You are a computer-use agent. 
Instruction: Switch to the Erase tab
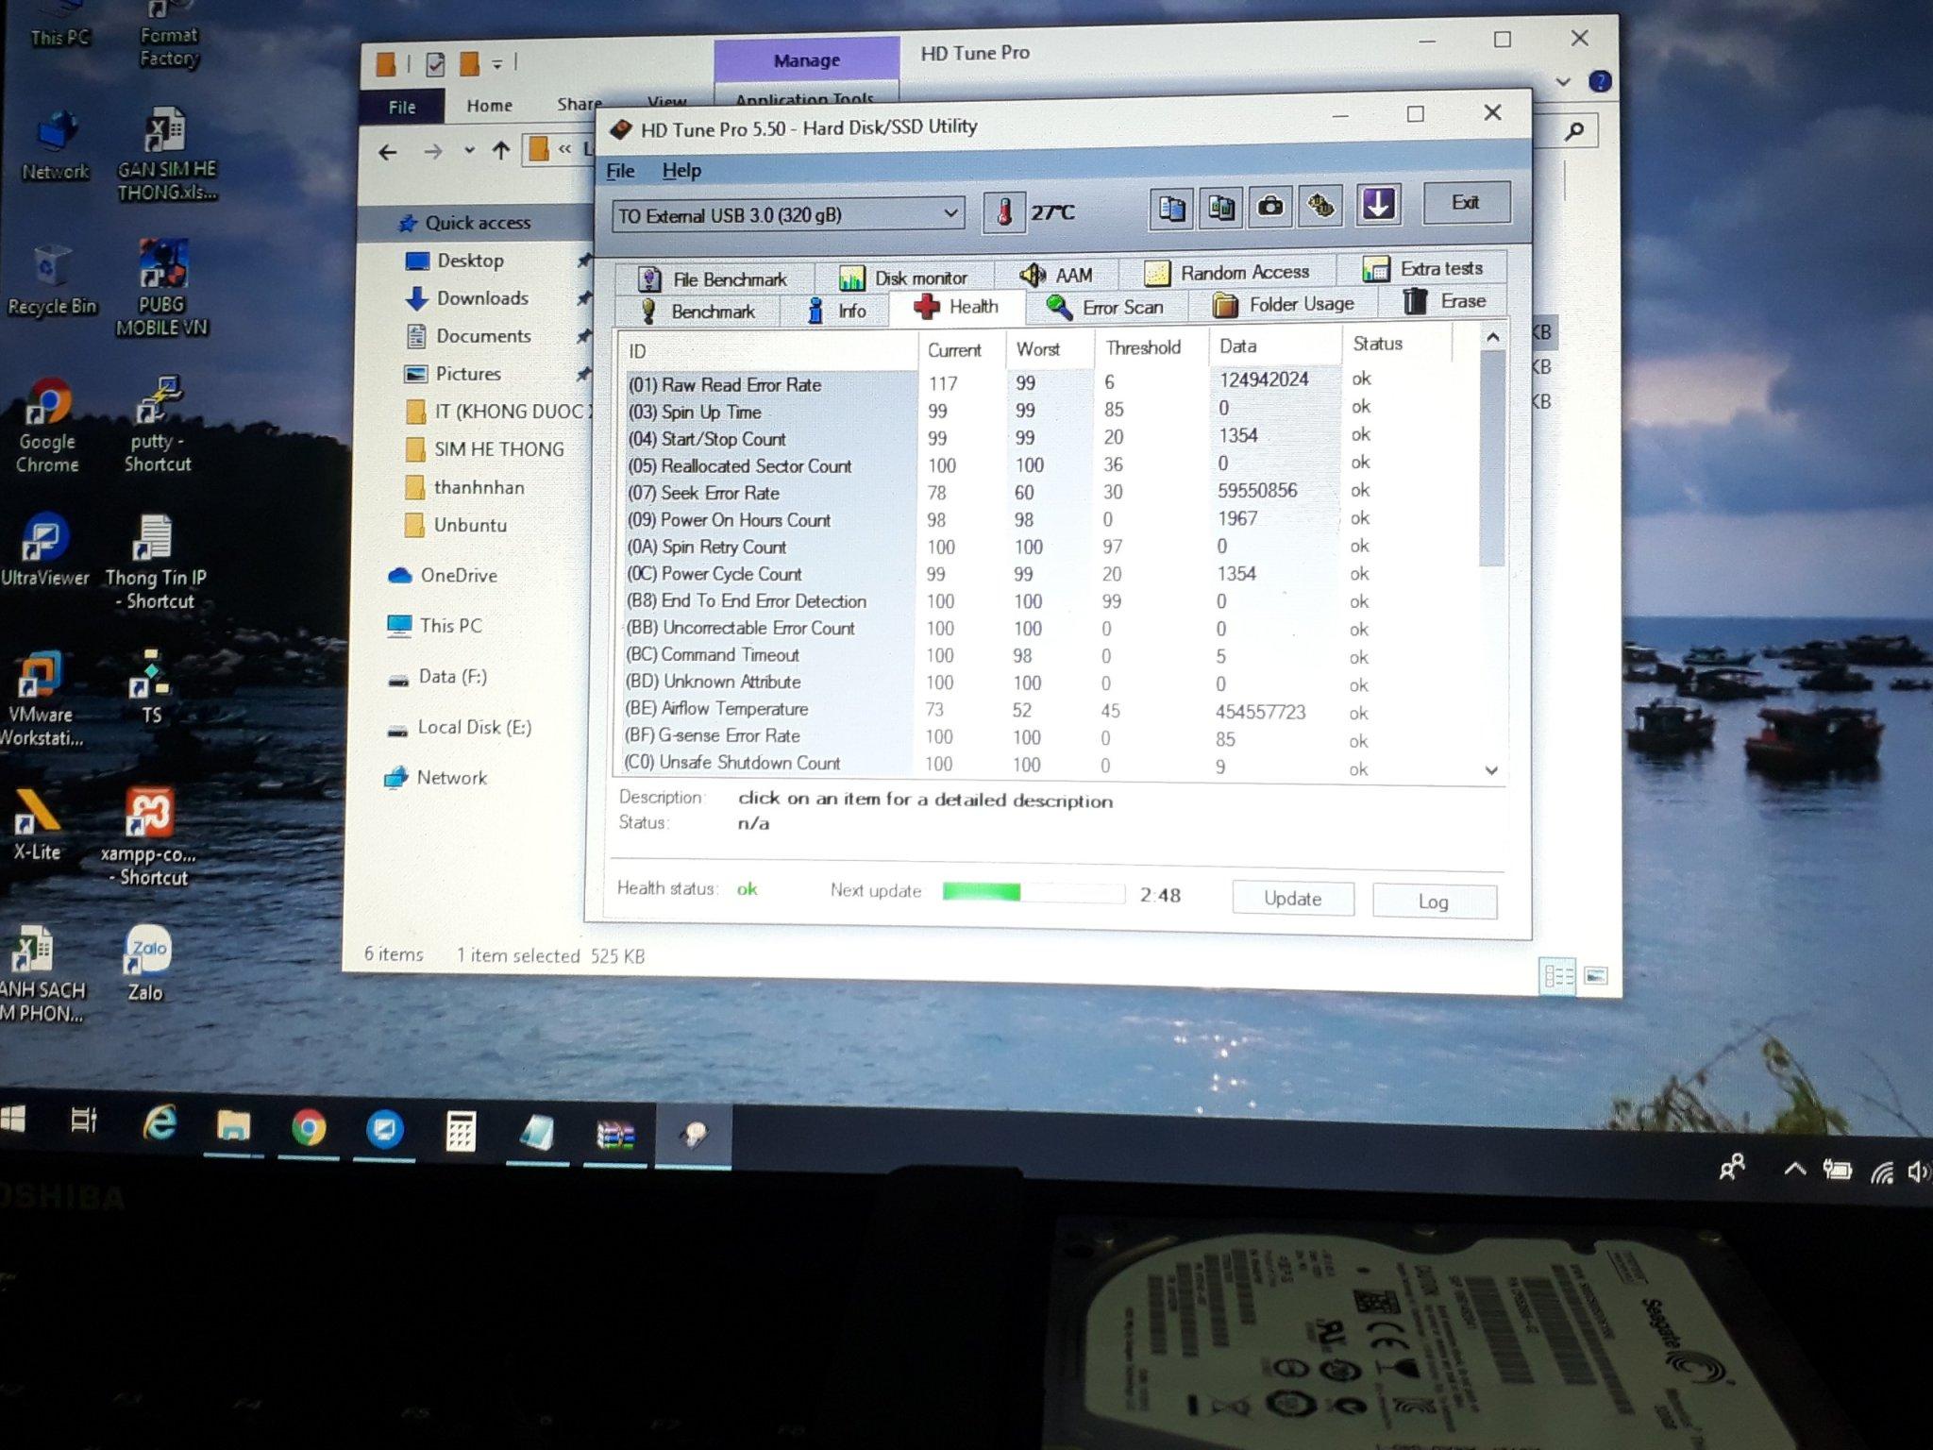pos(1444,301)
